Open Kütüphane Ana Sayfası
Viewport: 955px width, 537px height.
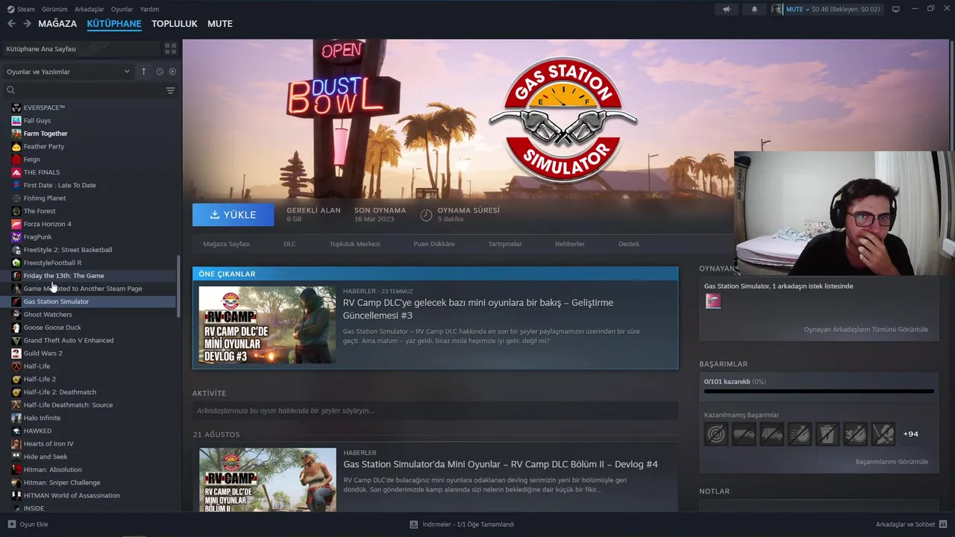point(81,48)
